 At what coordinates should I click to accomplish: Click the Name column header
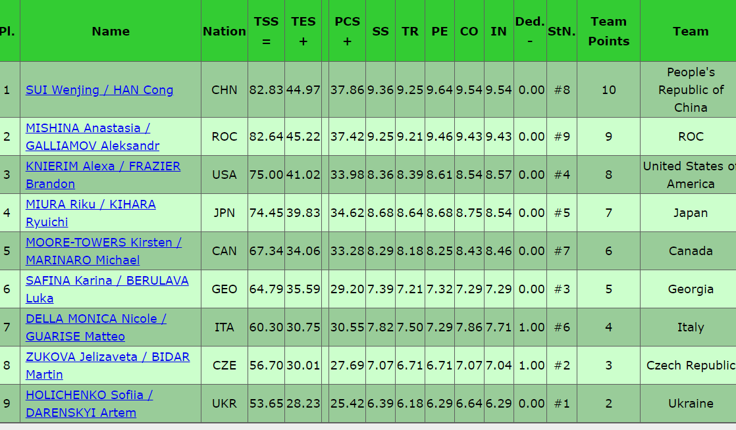[x=111, y=31]
